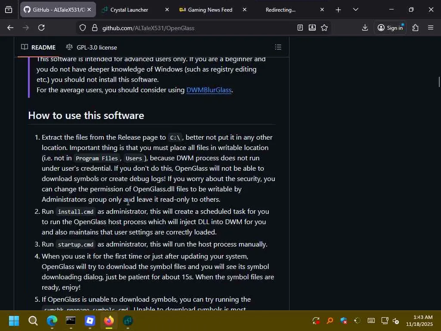Screen dimensions: 441x331
Task: Open the README outline list icon
Action: [278, 47]
